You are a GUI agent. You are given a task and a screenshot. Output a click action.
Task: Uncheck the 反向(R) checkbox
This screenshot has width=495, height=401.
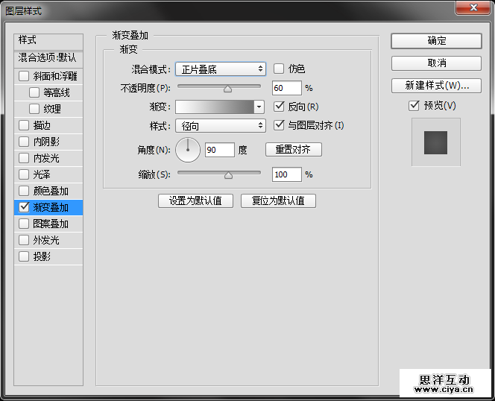pos(279,107)
